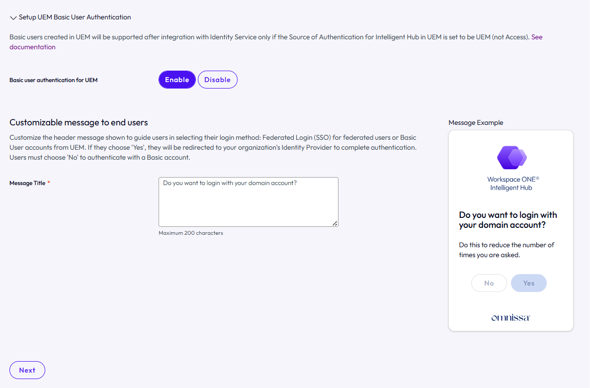Click the 'Message Title' field label
The height and width of the screenshot is (388, 590).
tap(27, 183)
